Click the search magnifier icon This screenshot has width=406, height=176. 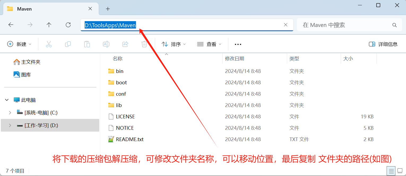pos(394,25)
